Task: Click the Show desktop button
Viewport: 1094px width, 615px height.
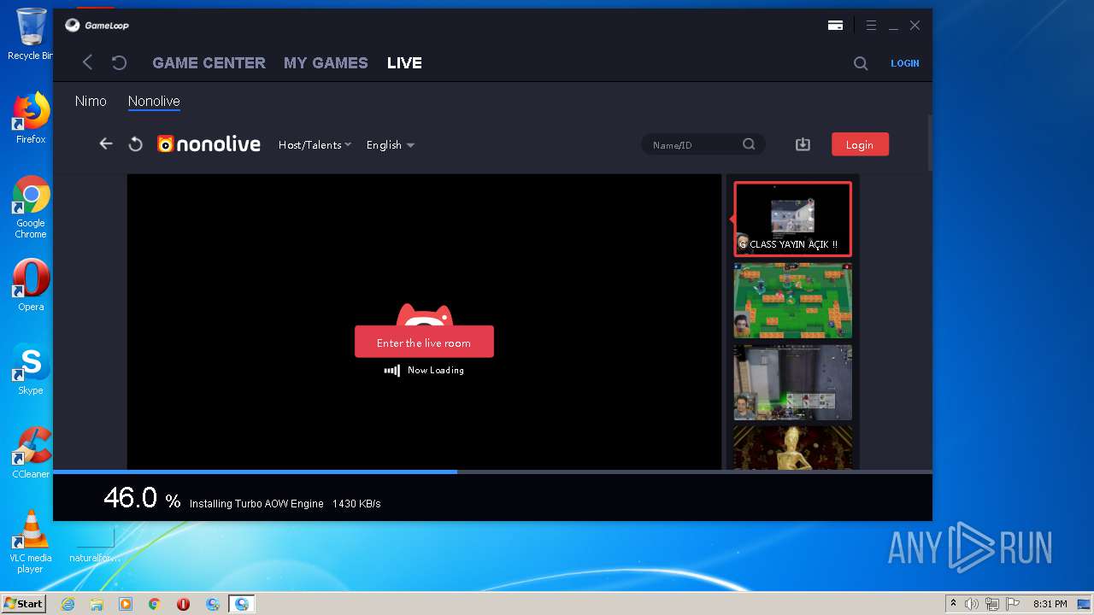Action: click(1085, 604)
